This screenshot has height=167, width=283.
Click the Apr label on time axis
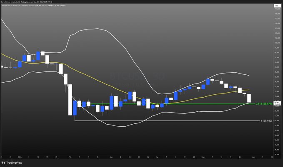157,157
